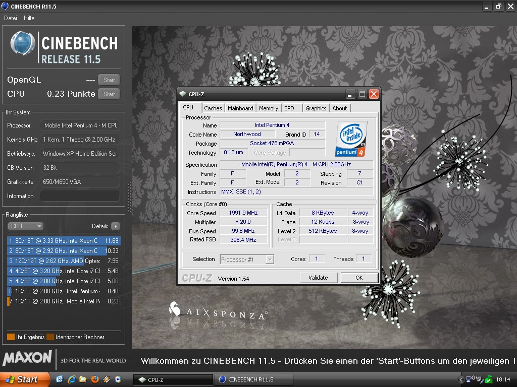This screenshot has height=387, width=517.
Task: Click the Intel Pentium 4 logo
Action: tap(350, 139)
